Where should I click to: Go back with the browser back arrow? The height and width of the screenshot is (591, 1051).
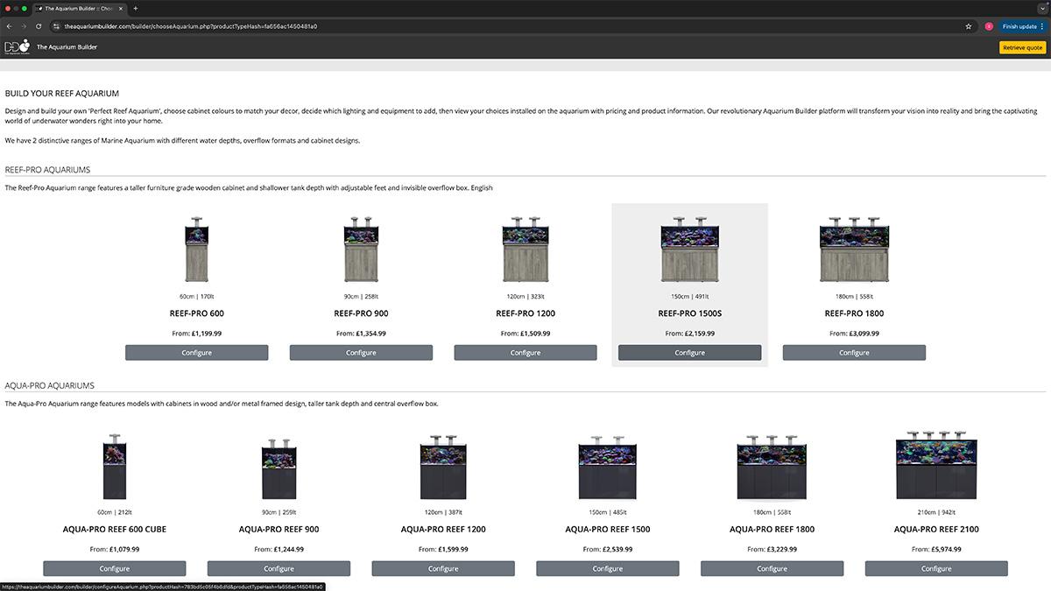tap(10, 26)
